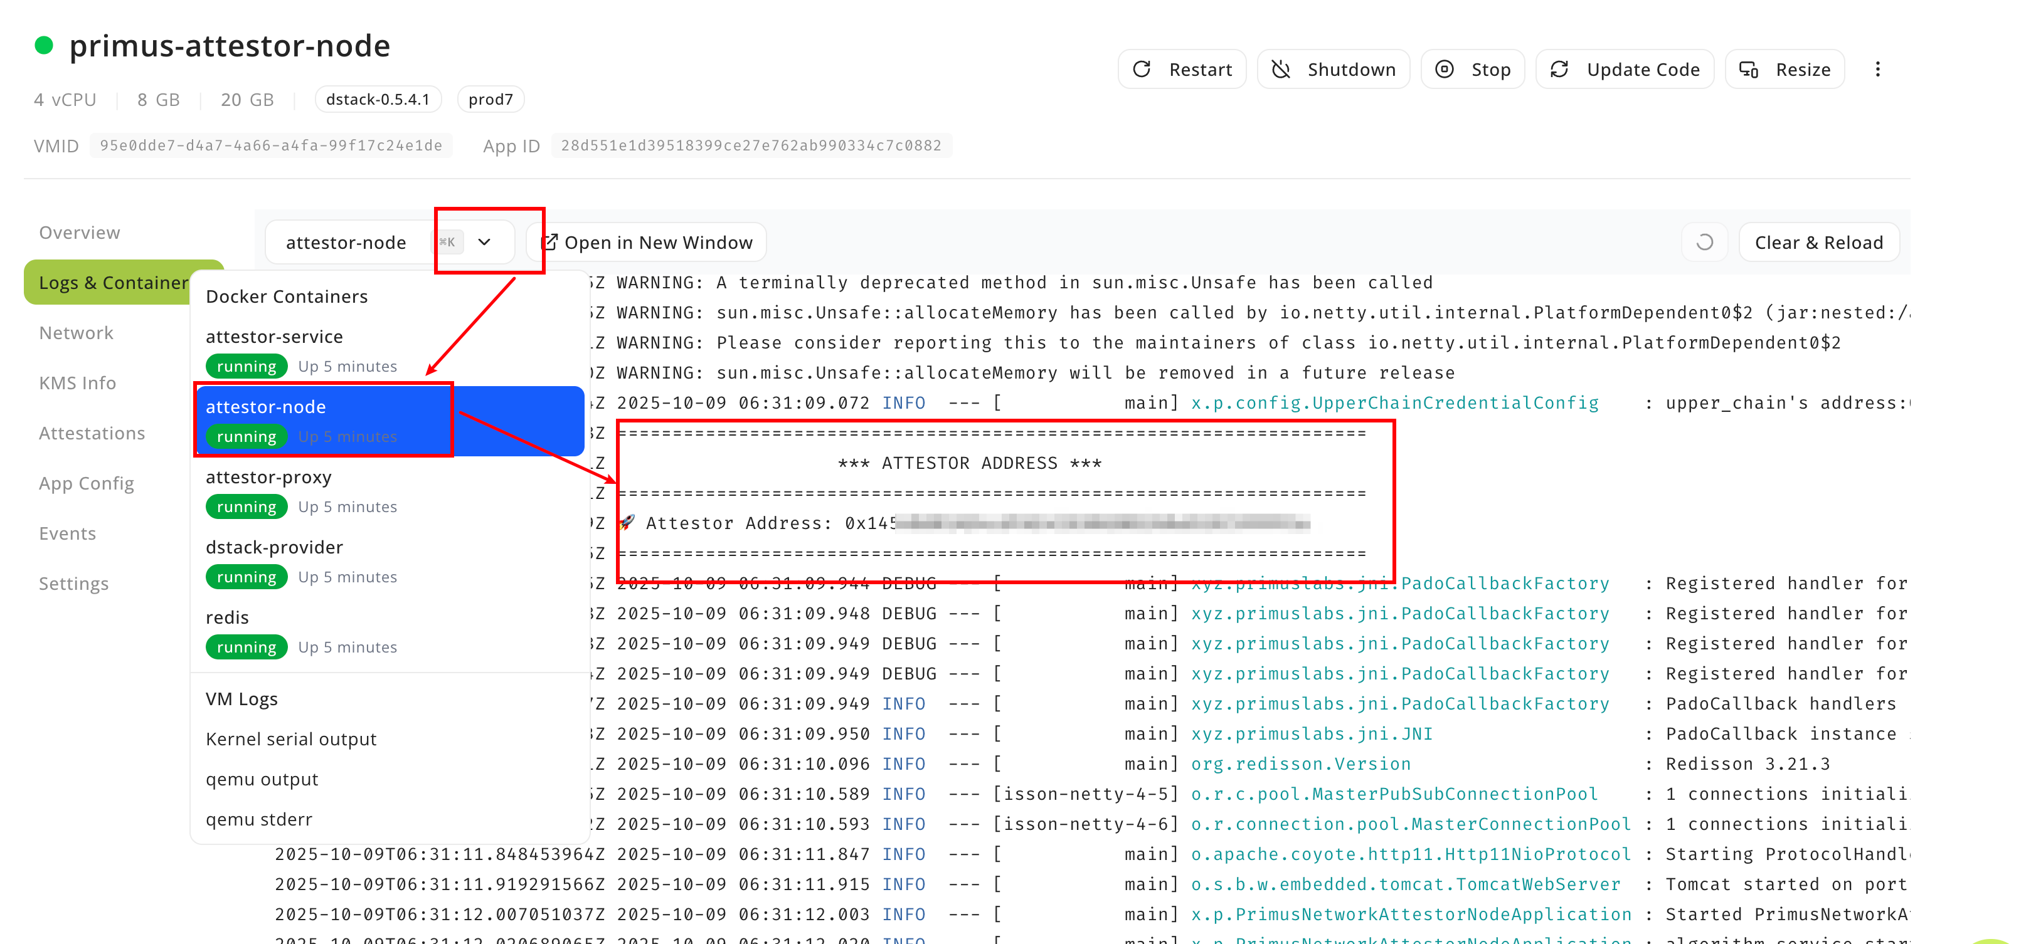Click the Update Code refresh icon
The width and height of the screenshot is (2026, 944).
pyautogui.click(x=1559, y=69)
